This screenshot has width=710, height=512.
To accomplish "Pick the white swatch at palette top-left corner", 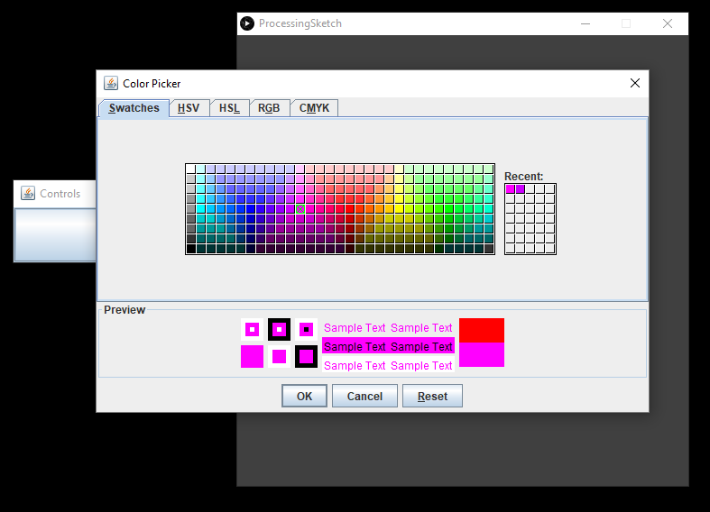I will [190, 169].
